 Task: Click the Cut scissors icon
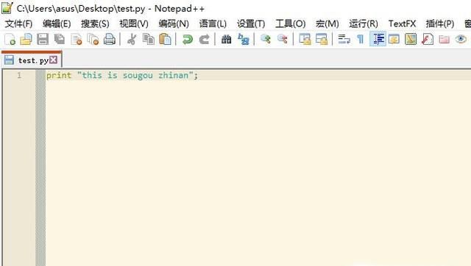pos(132,39)
